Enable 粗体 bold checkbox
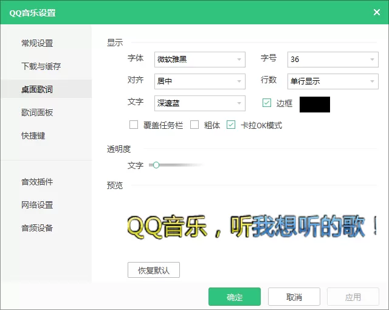Screen dimensions: 389x310 pos(194,125)
